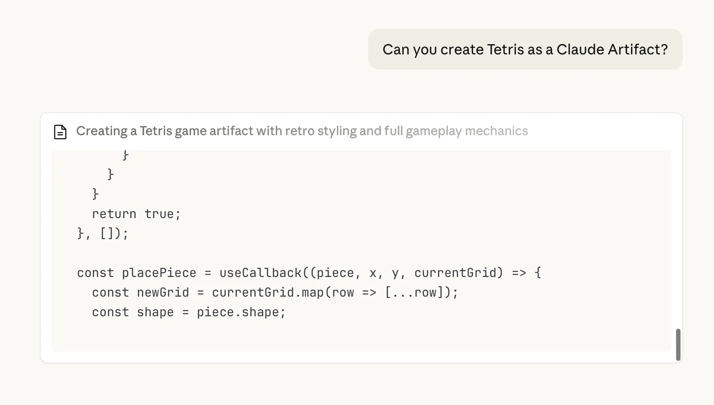Open the Tetris game artifact card
714x405 pixels.
[x=361, y=238]
